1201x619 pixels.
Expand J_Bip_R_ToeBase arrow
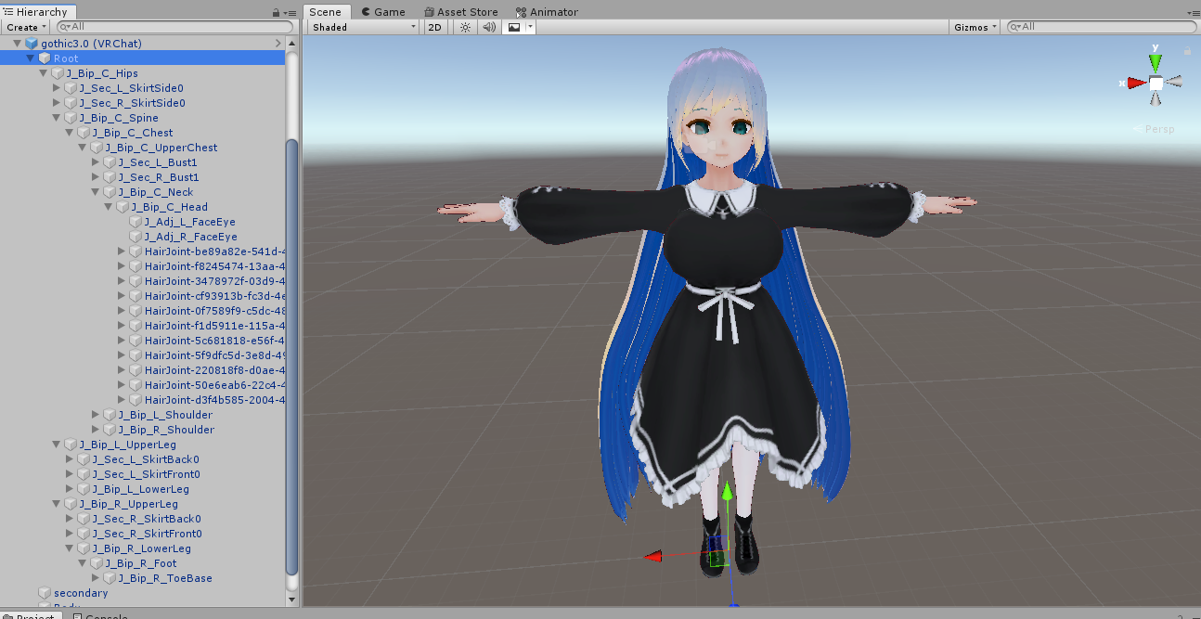pyautogui.click(x=96, y=578)
